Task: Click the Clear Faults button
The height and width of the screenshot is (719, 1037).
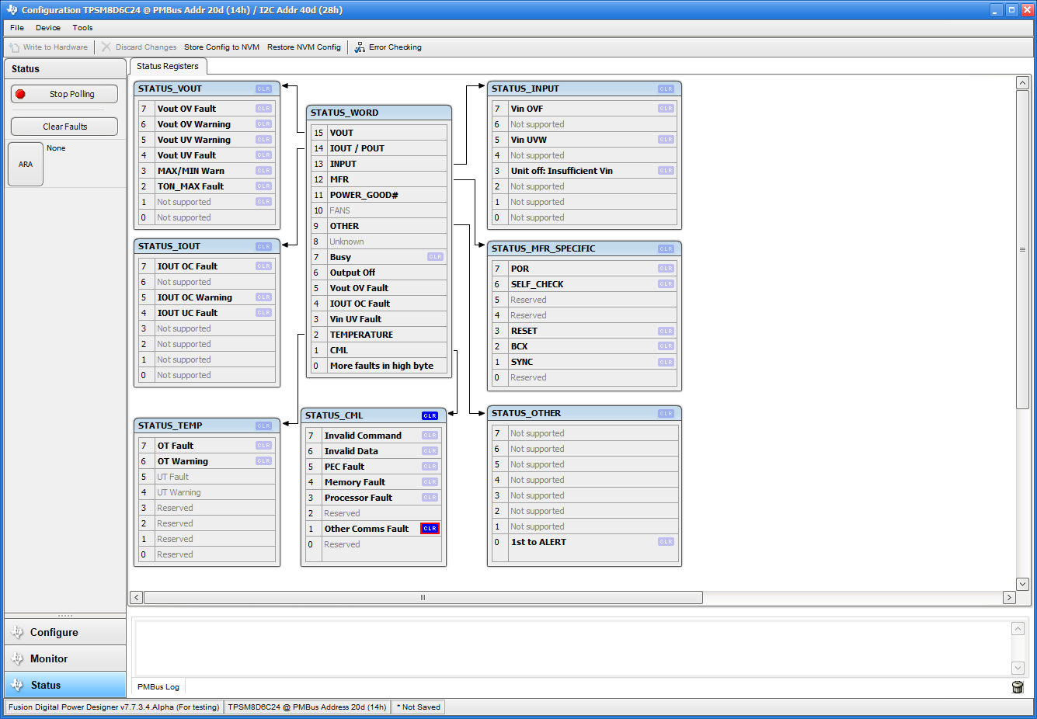Action: click(64, 127)
